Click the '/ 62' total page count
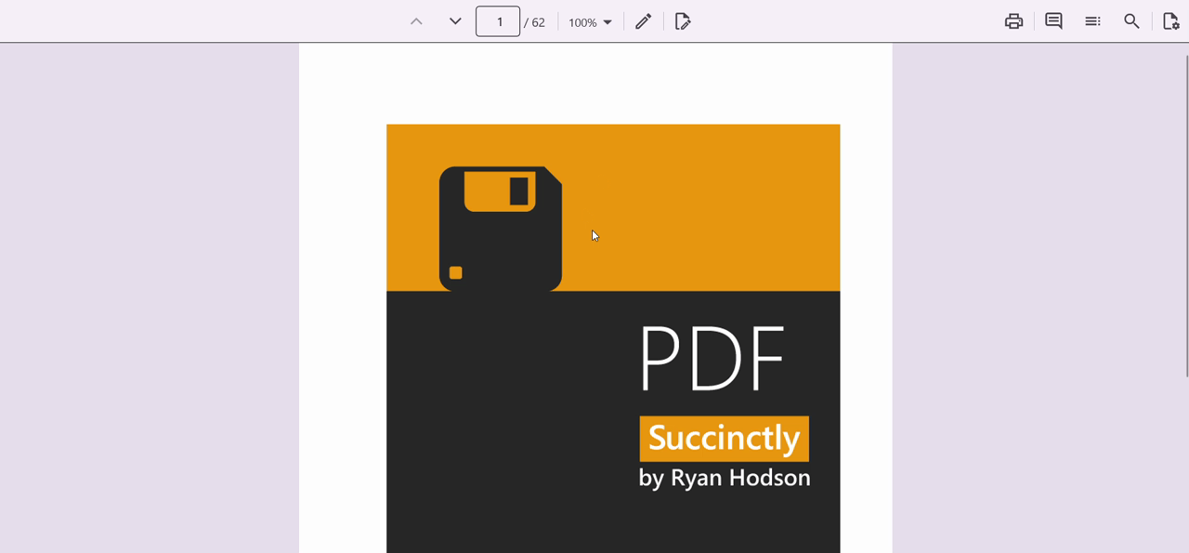 click(x=534, y=22)
